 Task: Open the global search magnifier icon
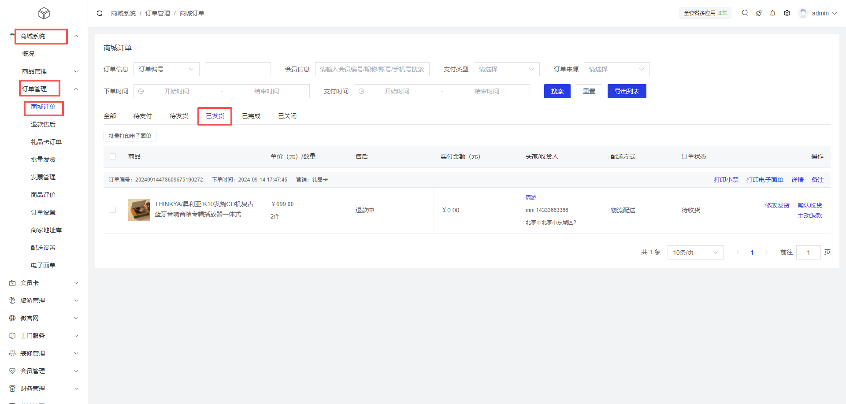745,13
